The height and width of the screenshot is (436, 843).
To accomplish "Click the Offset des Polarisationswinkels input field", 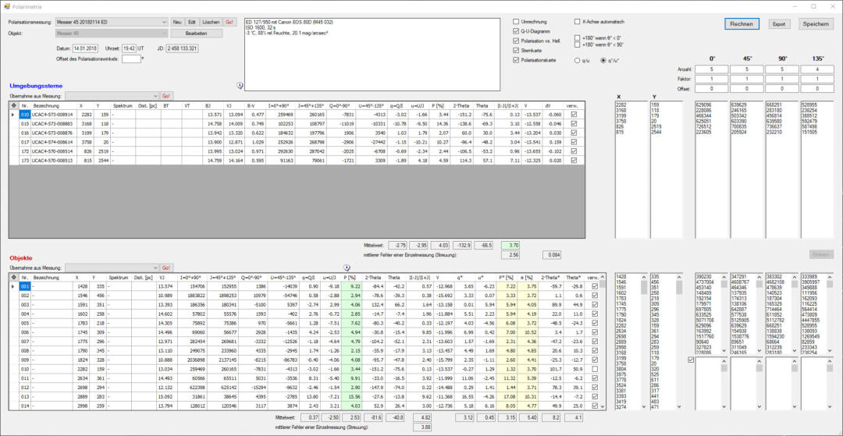I will point(130,58).
